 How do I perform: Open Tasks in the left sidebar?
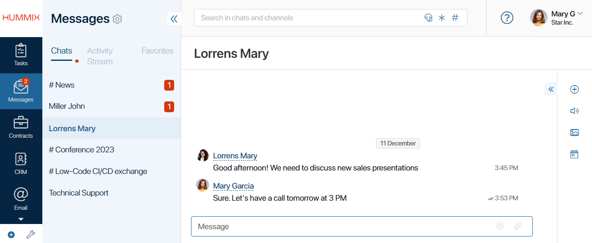coord(21,55)
